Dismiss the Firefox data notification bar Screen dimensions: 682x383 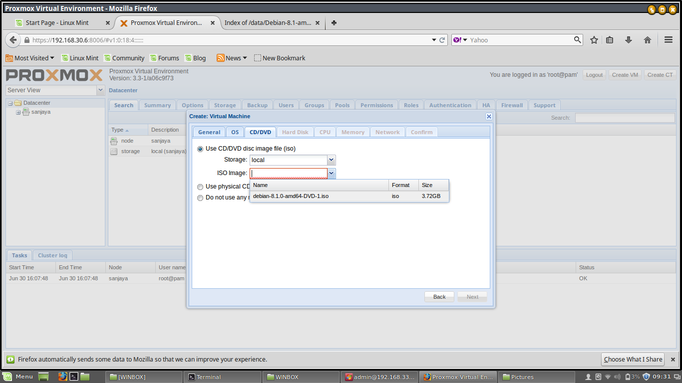click(x=673, y=359)
